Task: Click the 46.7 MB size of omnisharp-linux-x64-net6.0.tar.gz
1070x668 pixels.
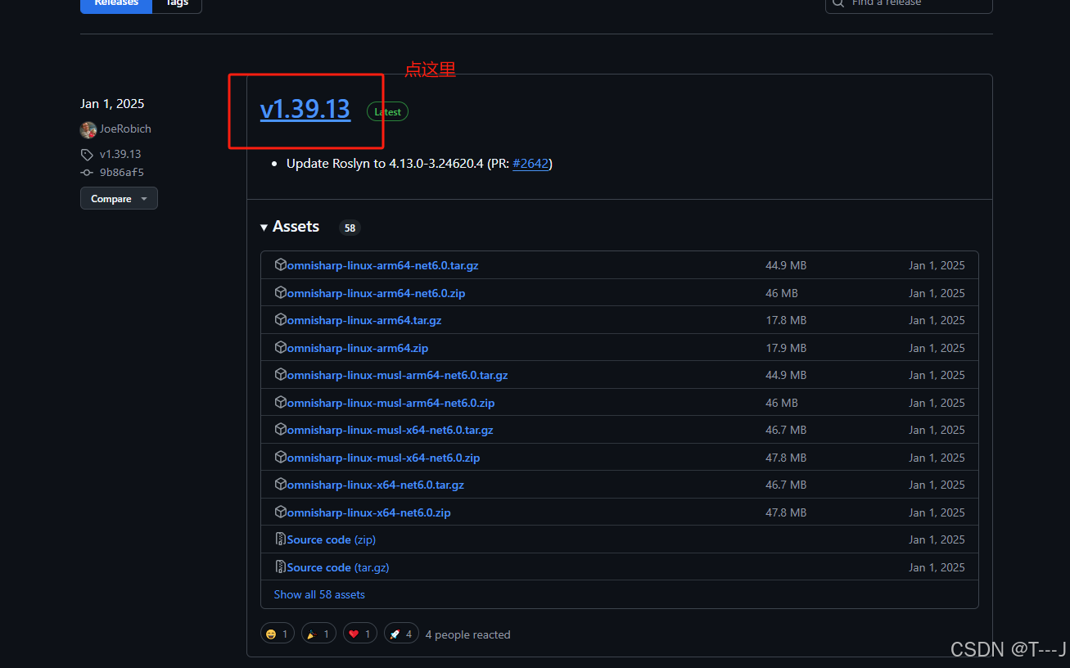Action: (786, 485)
